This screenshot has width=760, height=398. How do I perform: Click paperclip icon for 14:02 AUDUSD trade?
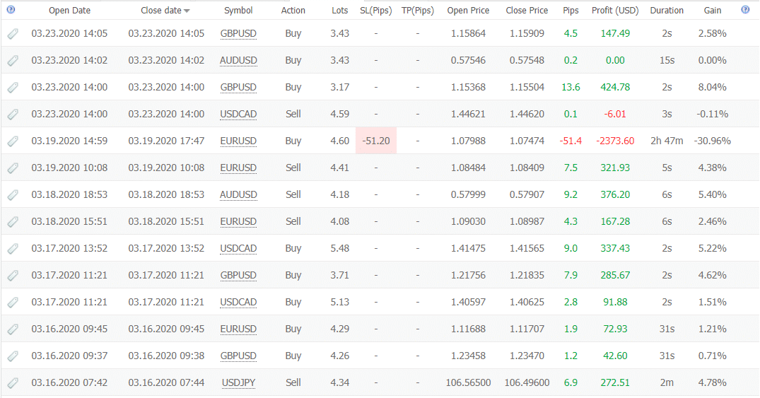(x=13, y=61)
